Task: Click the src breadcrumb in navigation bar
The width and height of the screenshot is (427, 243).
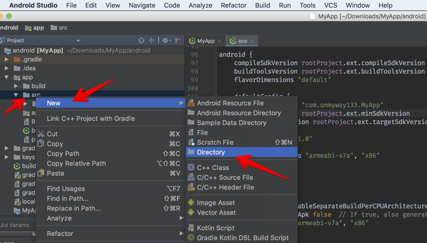Action: pyautogui.click(x=62, y=28)
